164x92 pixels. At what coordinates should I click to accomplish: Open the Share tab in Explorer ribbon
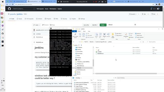click(x=84, y=31)
